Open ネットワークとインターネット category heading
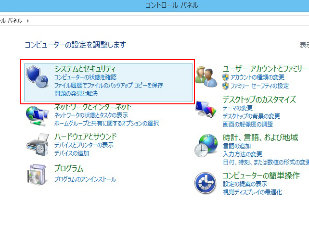 tap(93, 107)
